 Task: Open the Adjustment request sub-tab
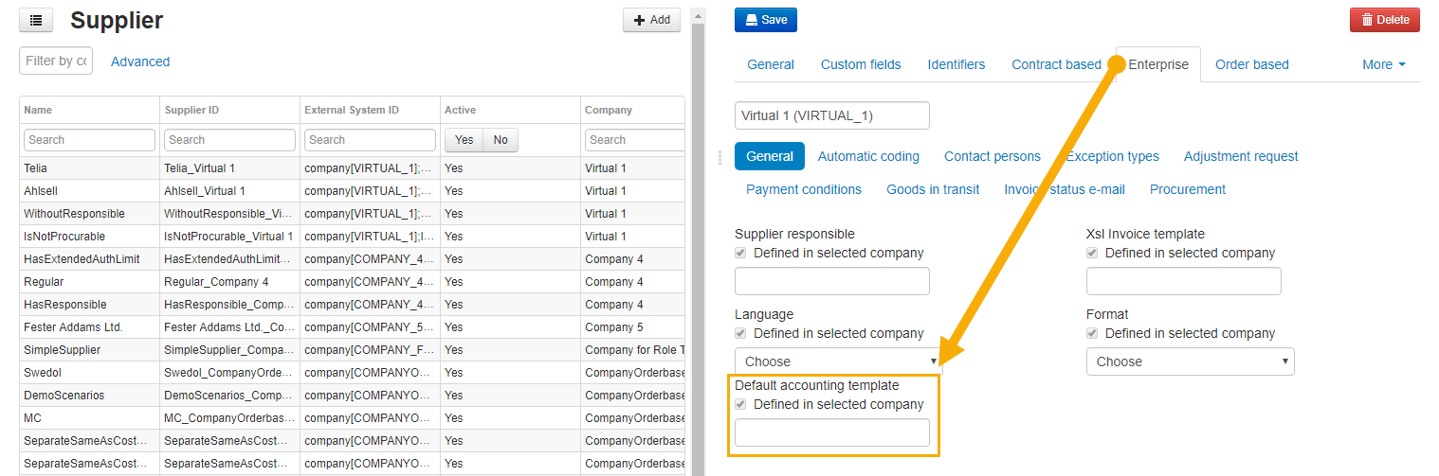(1241, 156)
